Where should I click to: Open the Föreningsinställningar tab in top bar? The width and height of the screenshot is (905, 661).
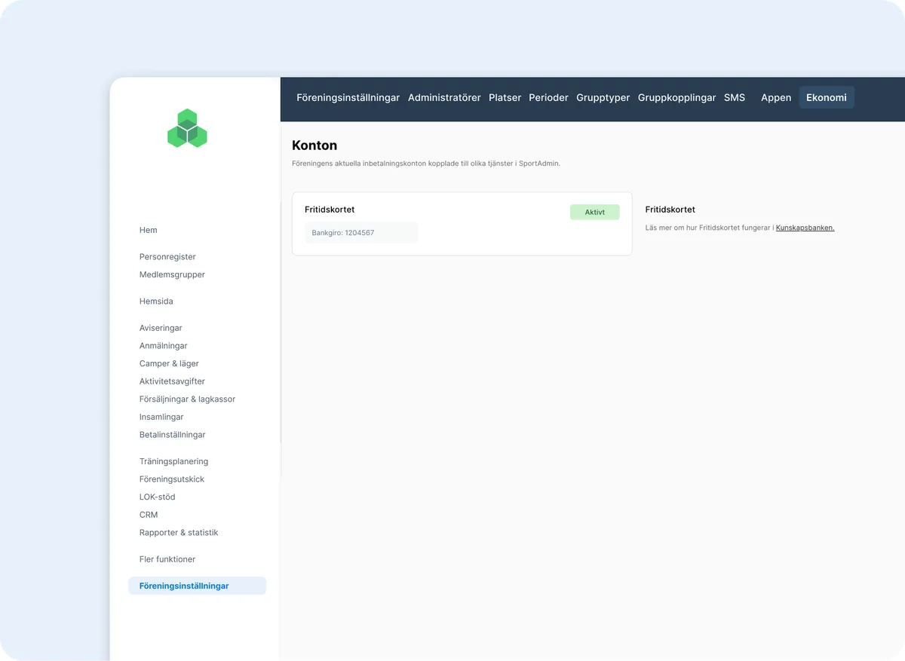pos(348,97)
